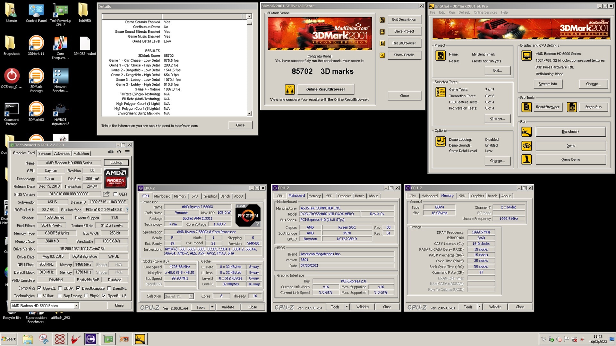
Task: Launch the 3DMark 11 desktop shortcut
Action: (36, 45)
